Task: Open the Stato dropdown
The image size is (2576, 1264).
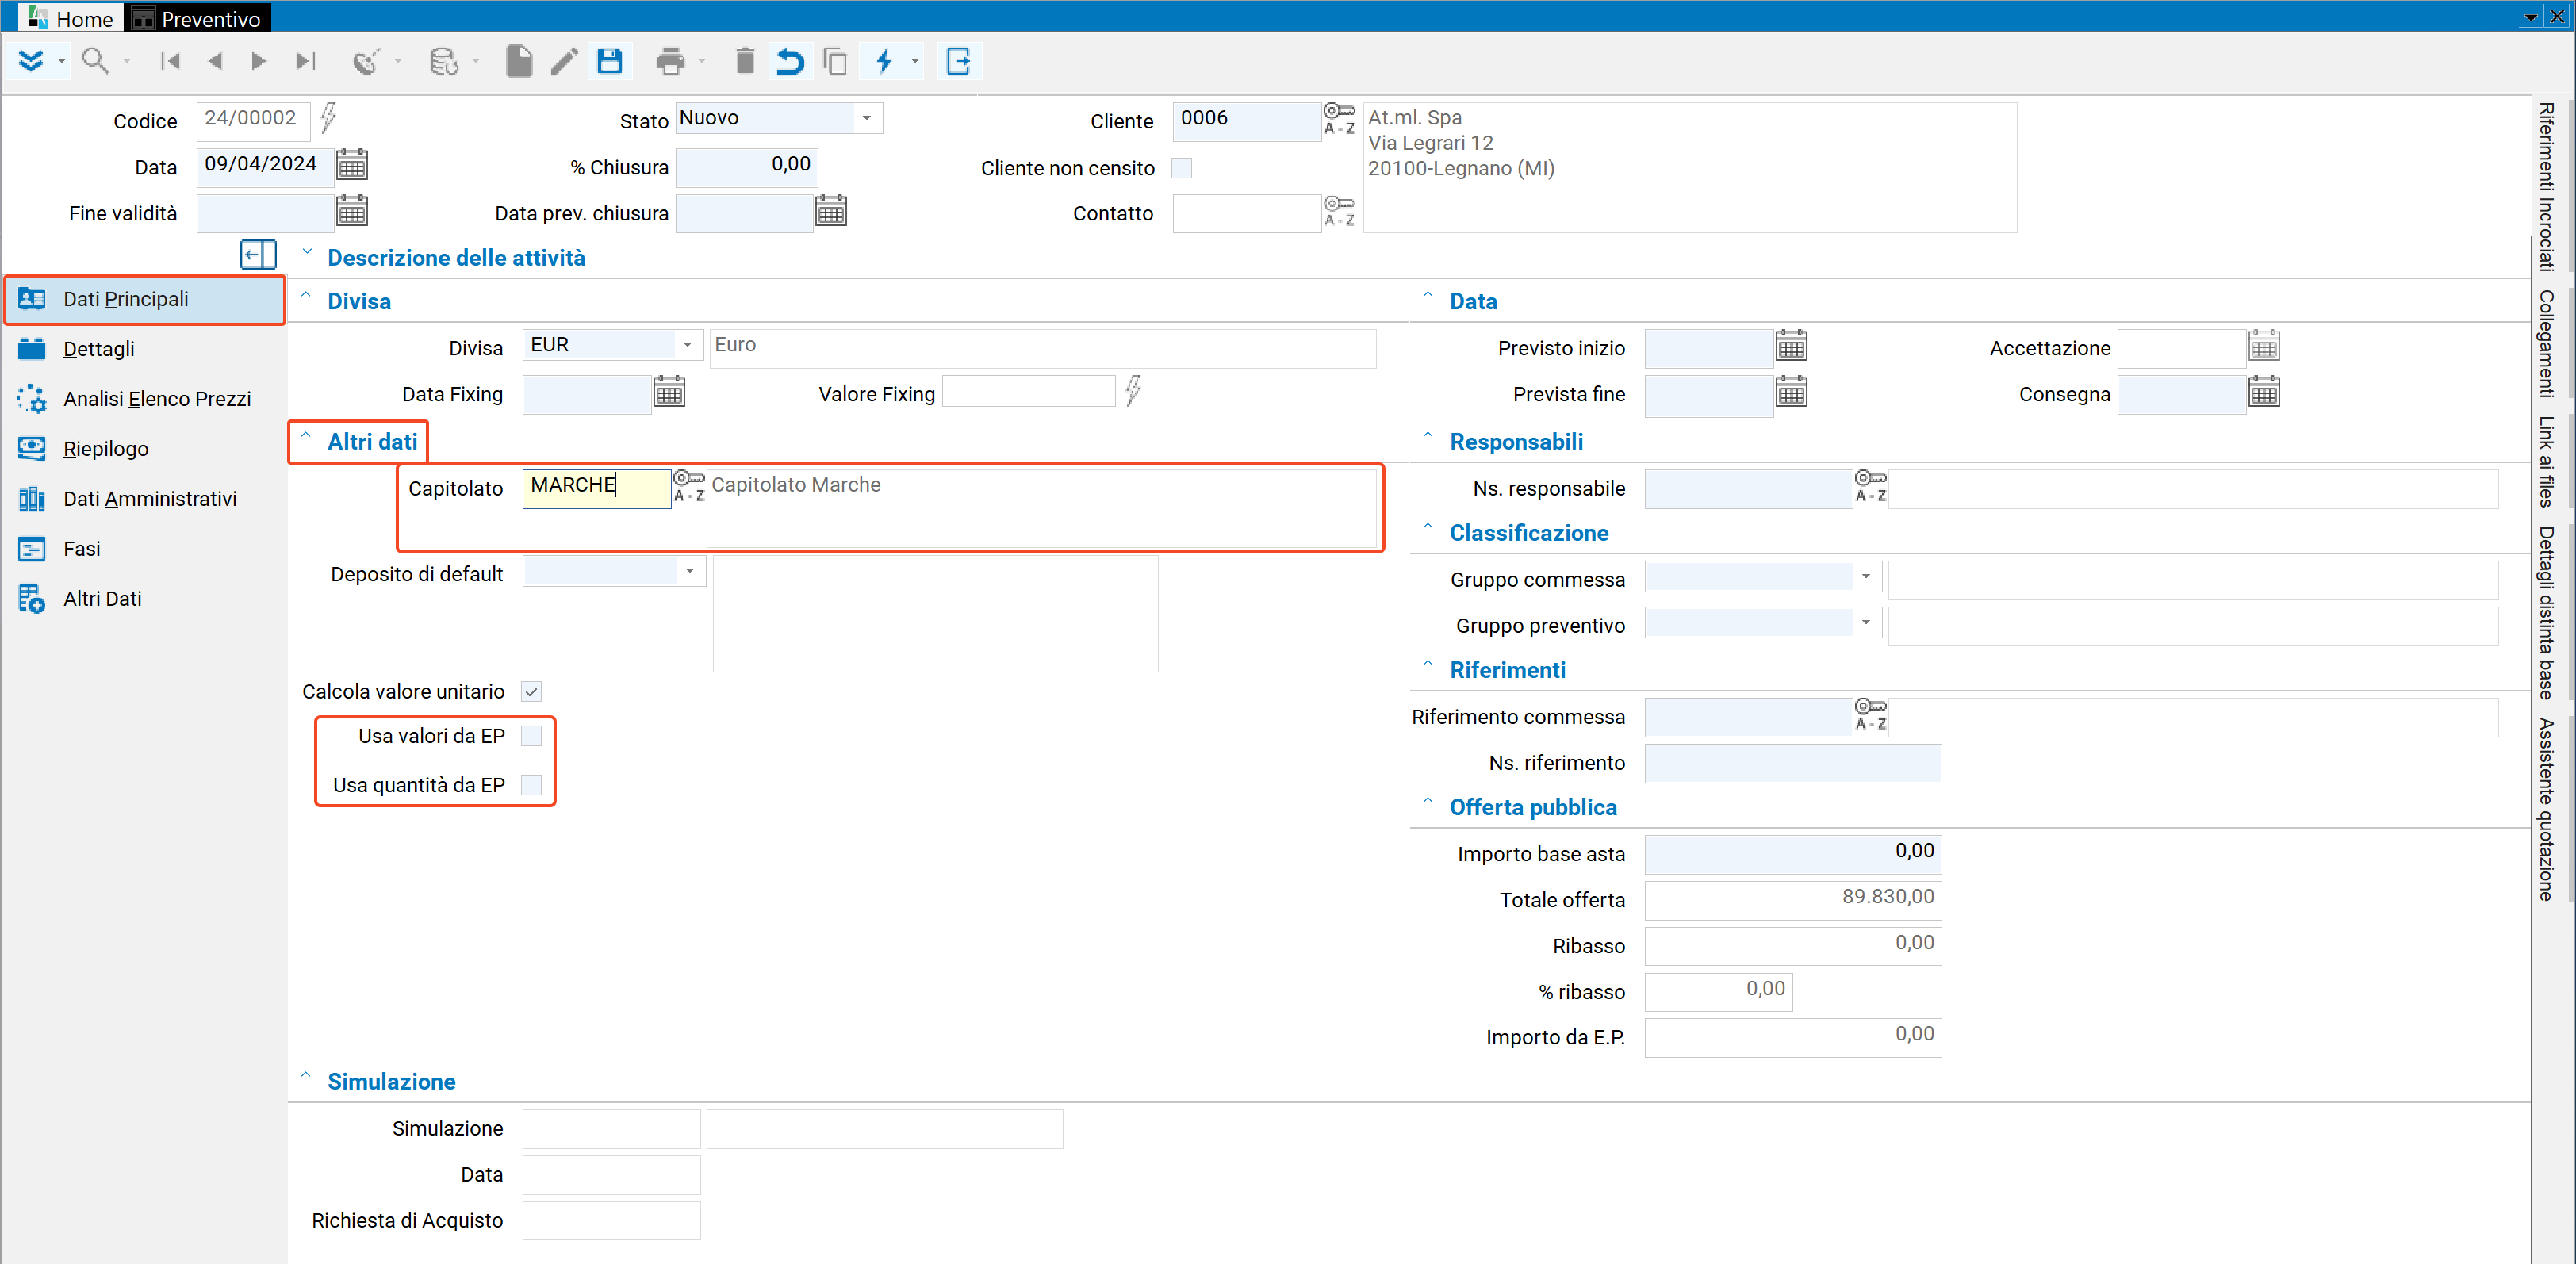Action: pos(866,118)
